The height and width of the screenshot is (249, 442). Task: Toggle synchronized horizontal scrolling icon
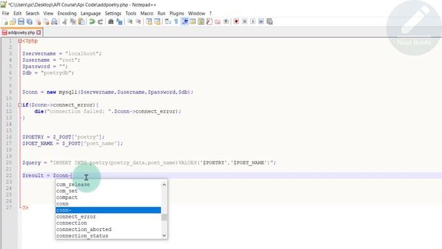(x=157, y=21)
